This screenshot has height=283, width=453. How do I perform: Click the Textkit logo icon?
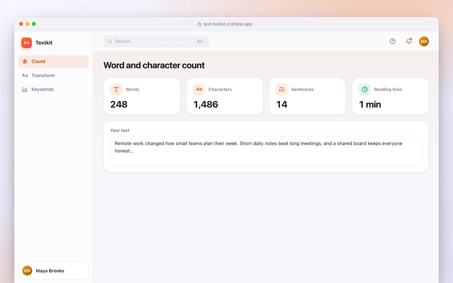[27, 43]
